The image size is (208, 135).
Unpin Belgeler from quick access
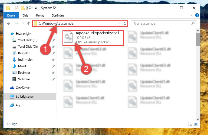54,53
